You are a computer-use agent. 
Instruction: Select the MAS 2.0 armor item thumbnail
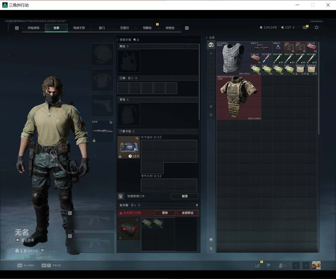pos(239,98)
